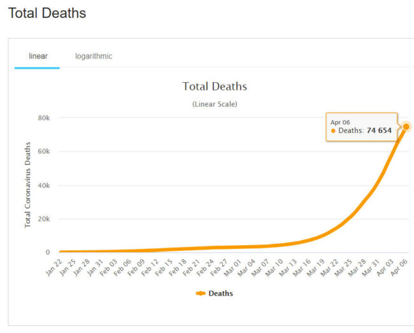Screen dimensions: 414x333
Task: Switch to the logarithmic tab
Action: coord(94,56)
